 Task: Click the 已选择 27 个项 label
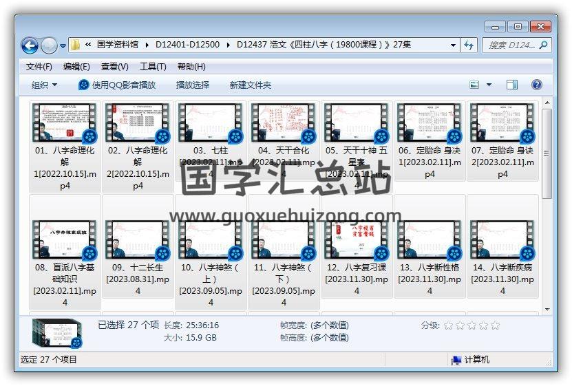click(x=129, y=325)
